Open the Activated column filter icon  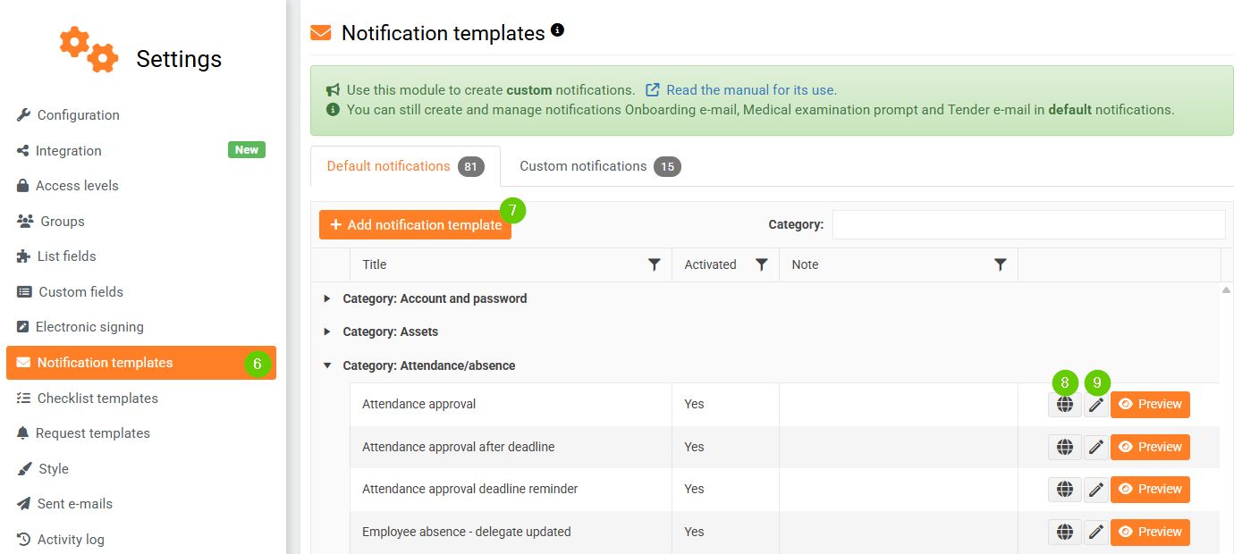point(762,264)
